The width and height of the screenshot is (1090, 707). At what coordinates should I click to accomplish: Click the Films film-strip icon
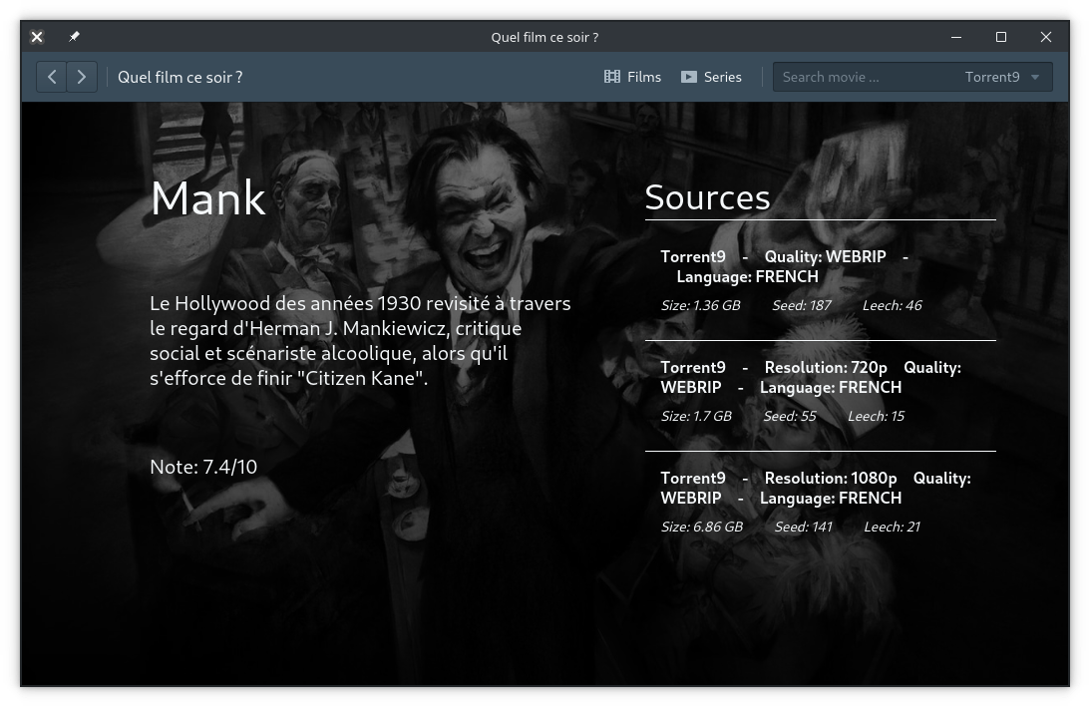pyautogui.click(x=611, y=77)
